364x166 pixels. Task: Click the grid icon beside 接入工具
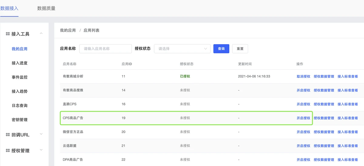pyautogui.click(x=8, y=34)
